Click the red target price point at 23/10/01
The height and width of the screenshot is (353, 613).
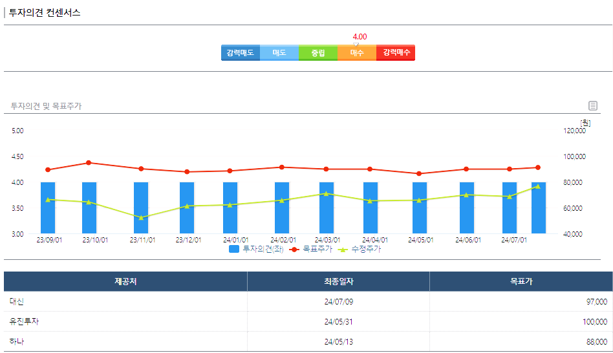coord(89,163)
